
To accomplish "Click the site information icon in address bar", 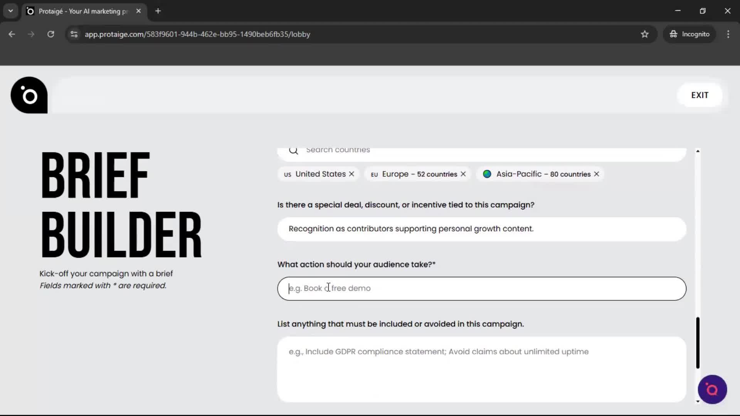I will click(x=74, y=34).
